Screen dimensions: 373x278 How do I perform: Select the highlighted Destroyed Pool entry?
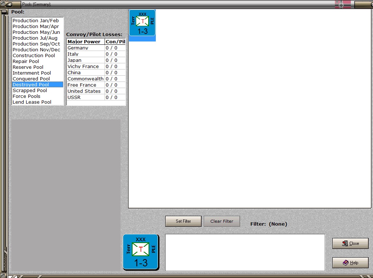point(37,85)
